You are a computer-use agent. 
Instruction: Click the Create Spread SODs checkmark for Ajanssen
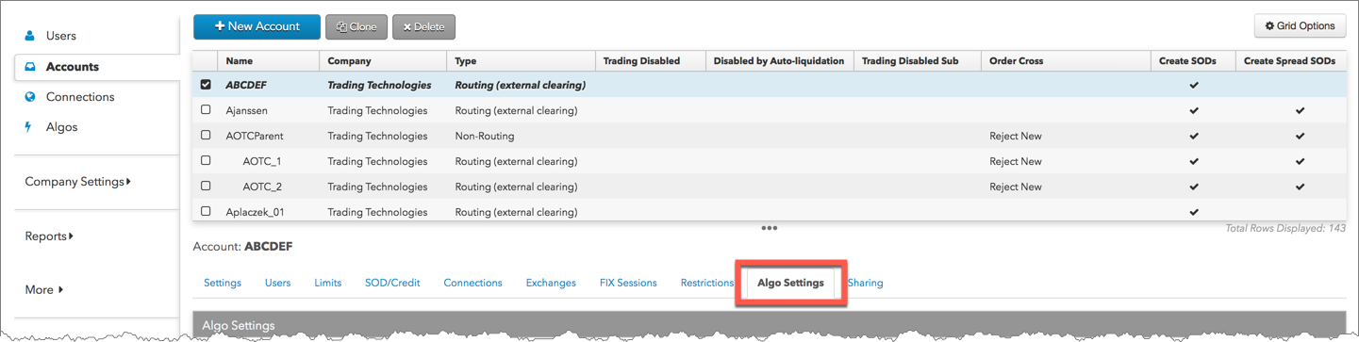click(1300, 110)
